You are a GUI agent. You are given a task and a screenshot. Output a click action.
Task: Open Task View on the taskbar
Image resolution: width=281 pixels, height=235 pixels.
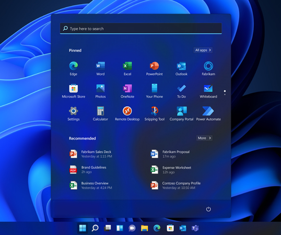(x=108, y=228)
